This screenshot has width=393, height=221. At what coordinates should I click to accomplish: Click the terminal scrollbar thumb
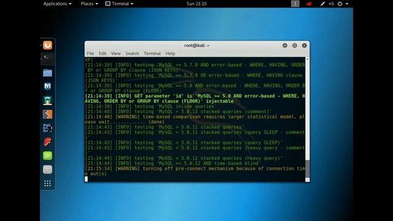click(x=307, y=168)
